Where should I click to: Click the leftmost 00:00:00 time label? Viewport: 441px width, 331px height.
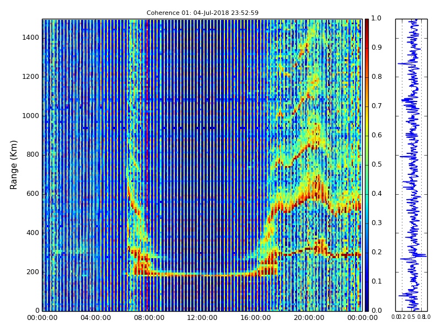coord(42,318)
